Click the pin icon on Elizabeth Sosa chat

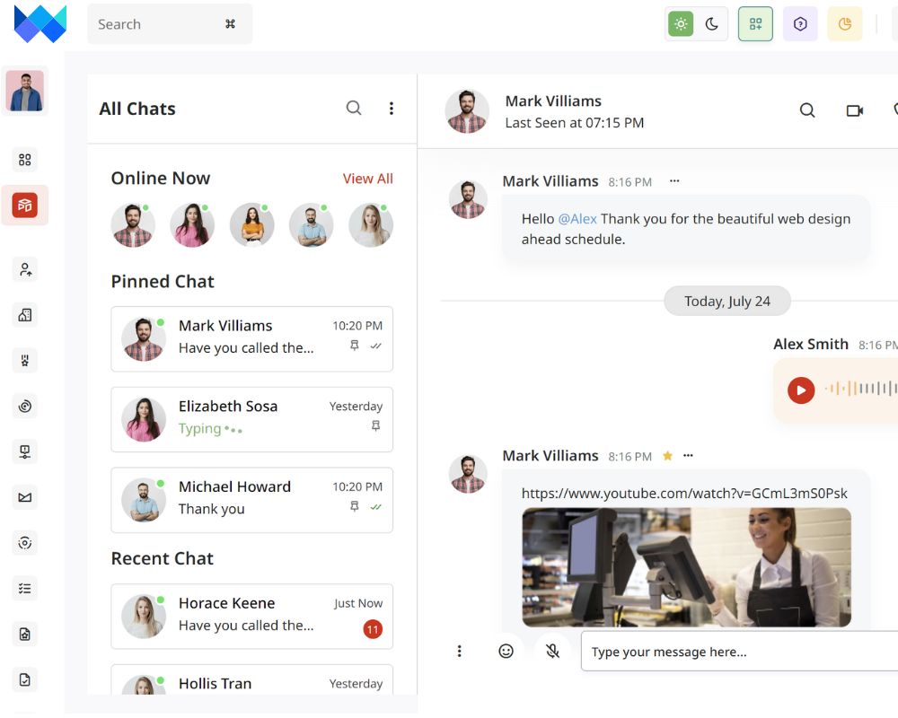pyautogui.click(x=375, y=427)
